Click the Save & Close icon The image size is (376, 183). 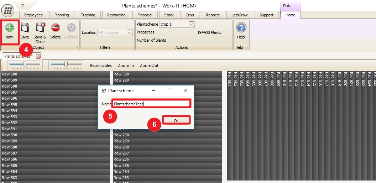pos(40,27)
